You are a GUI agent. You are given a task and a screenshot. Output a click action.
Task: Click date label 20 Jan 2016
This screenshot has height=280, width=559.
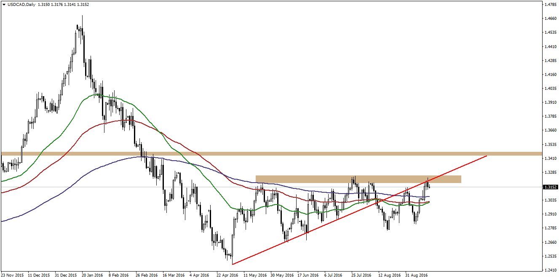93,275
